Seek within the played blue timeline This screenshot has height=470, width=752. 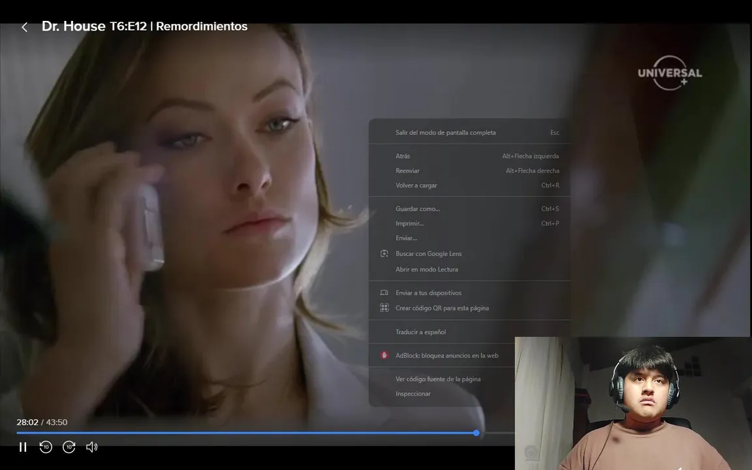tap(246, 433)
